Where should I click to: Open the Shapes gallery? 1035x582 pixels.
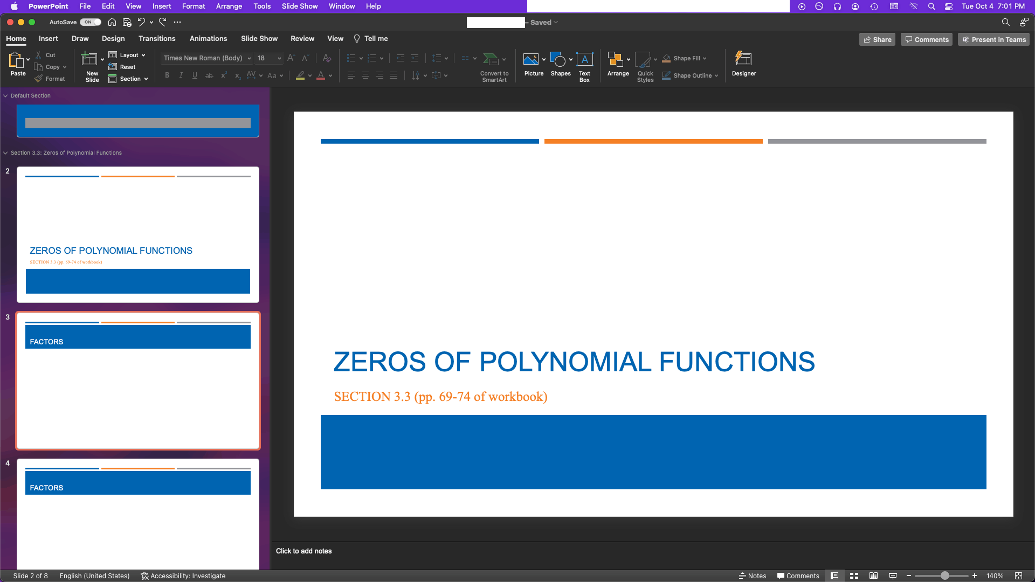[x=558, y=59]
